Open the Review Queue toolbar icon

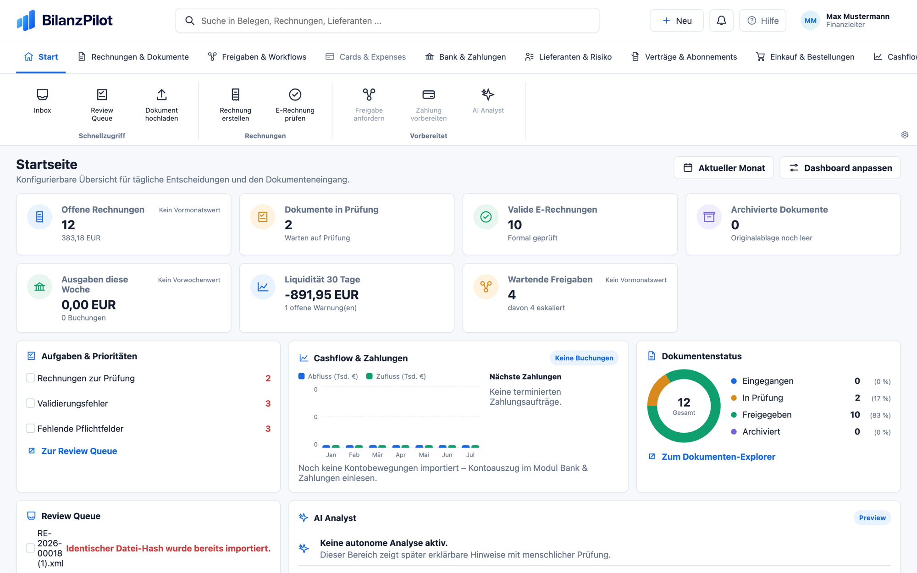click(102, 95)
